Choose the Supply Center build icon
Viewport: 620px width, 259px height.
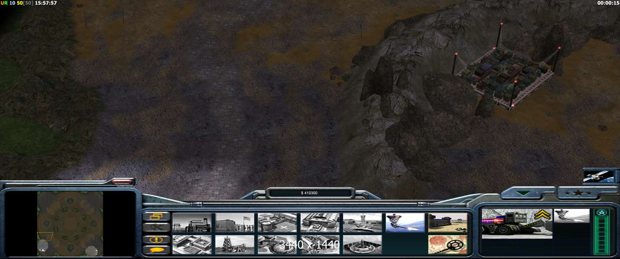pyautogui.click(x=277, y=222)
